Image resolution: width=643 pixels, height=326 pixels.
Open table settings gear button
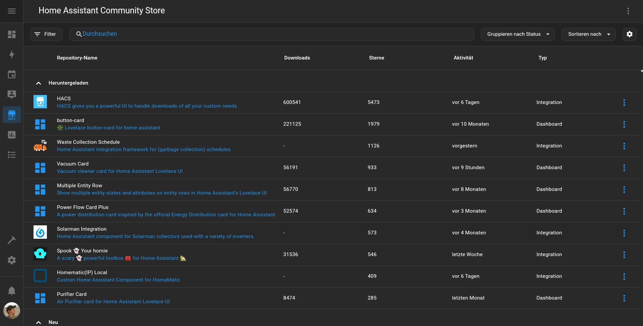coord(630,34)
